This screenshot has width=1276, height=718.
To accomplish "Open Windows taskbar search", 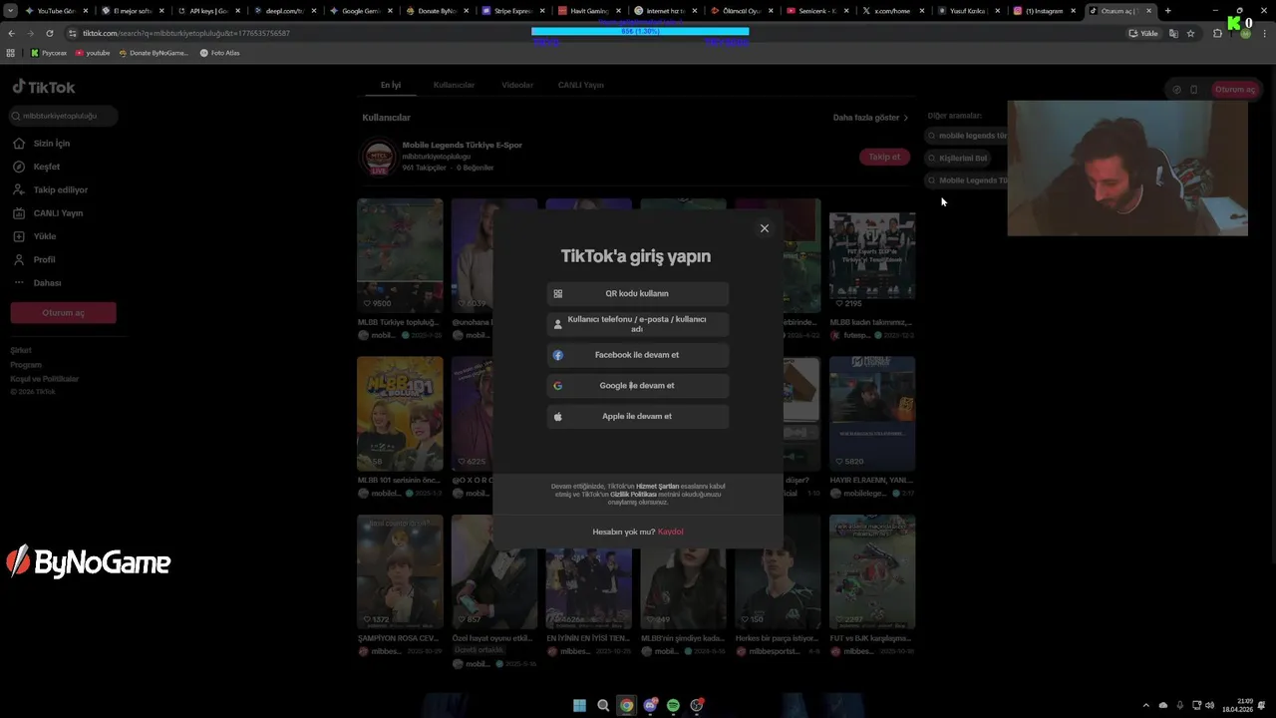I will (x=603, y=705).
